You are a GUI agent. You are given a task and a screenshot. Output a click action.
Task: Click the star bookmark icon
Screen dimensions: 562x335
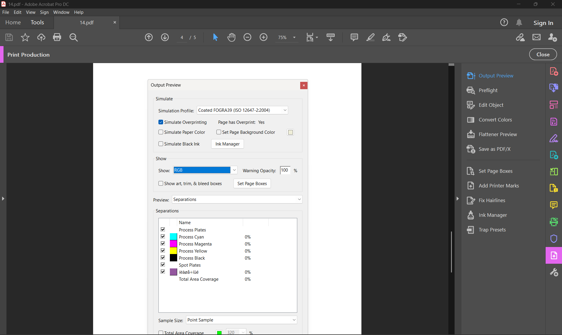pos(25,37)
